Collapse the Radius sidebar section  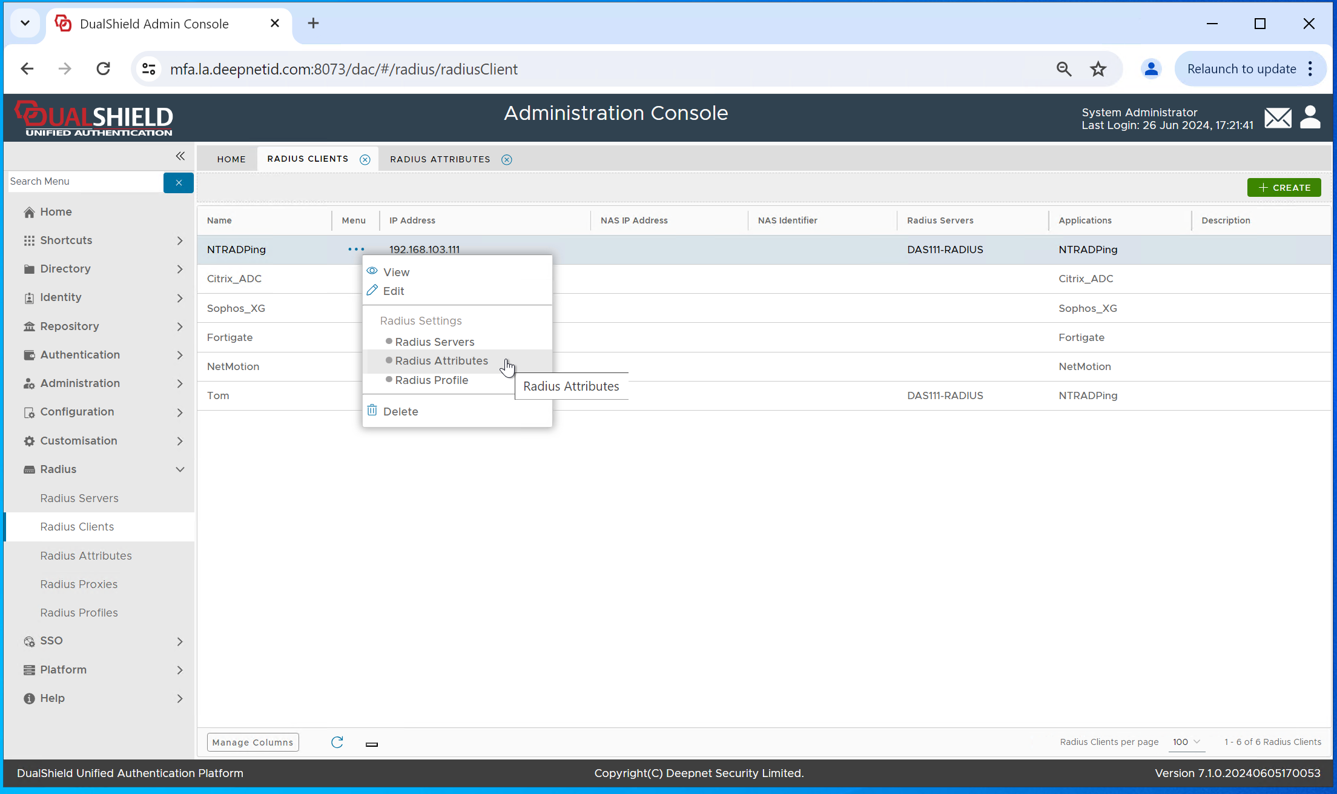pyautogui.click(x=180, y=469)
